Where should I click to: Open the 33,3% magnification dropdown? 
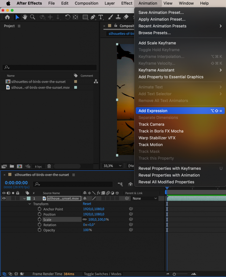coord(112,166)
